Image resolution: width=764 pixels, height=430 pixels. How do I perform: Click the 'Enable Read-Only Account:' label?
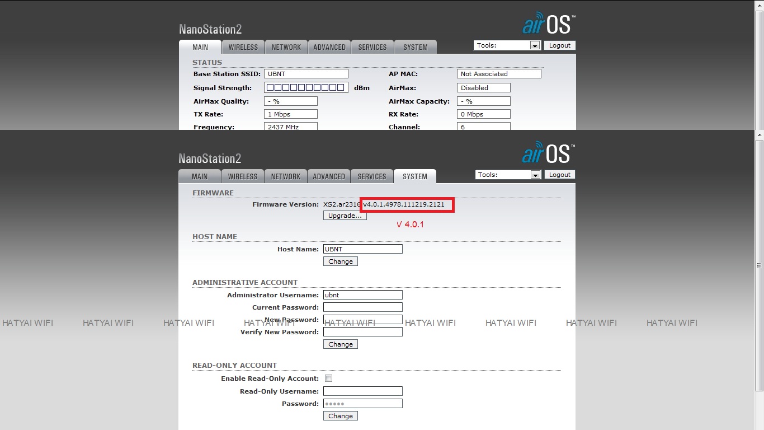point(270,378)
